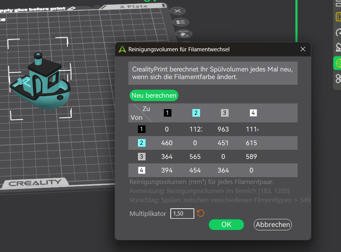Select the cell with value 460
341x252 pixels.
click(x=167, y=143)
